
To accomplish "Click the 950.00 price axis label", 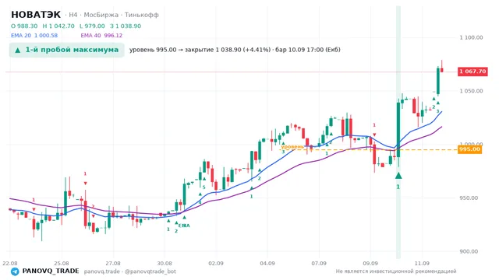I will pos(469,198).
